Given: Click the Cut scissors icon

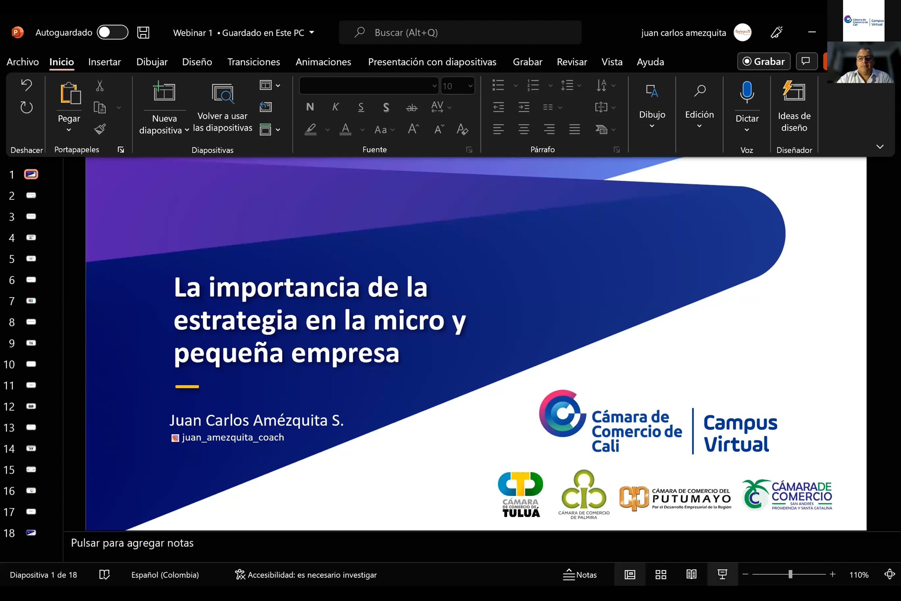Looking at the screenshot, I should point(99,86).
